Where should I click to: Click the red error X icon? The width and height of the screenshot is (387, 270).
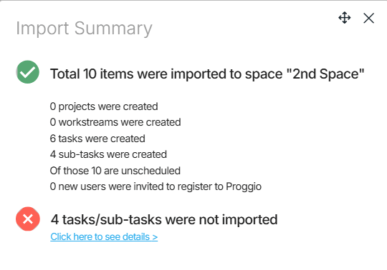(28, 219)
